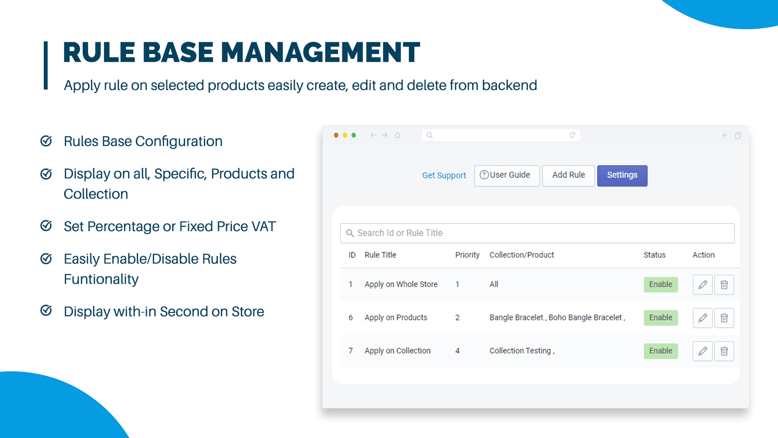Edit the Apply on Collection rule
Screen dimensions: 778x438
[702, 351]
